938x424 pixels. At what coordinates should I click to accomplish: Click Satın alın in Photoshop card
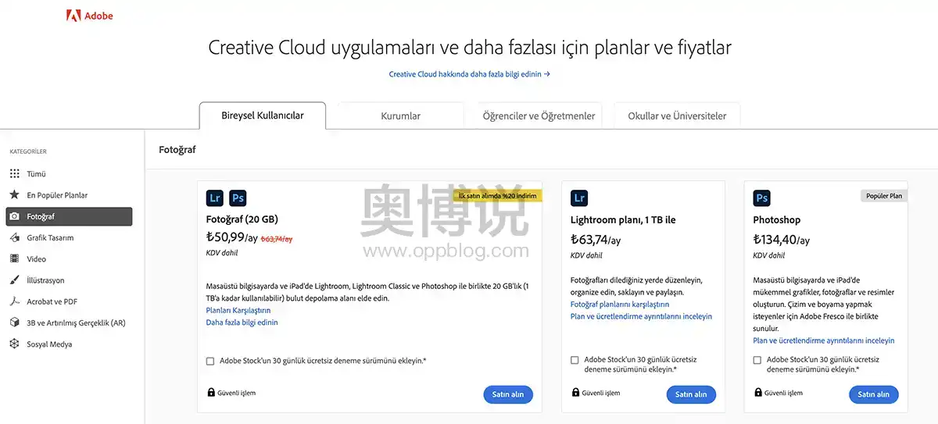coord(874,394)
